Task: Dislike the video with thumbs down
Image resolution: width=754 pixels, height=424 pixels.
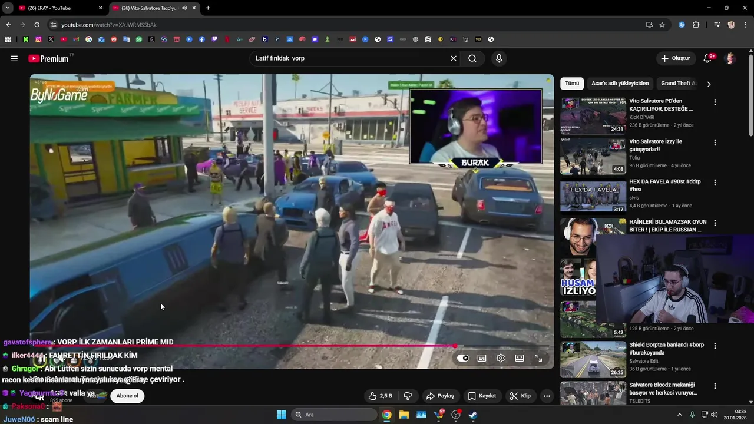Action: click(408, 396)
